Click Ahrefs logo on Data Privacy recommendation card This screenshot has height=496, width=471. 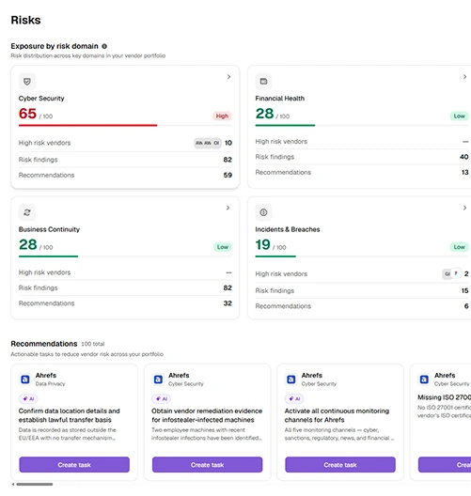tap(25, 380)
